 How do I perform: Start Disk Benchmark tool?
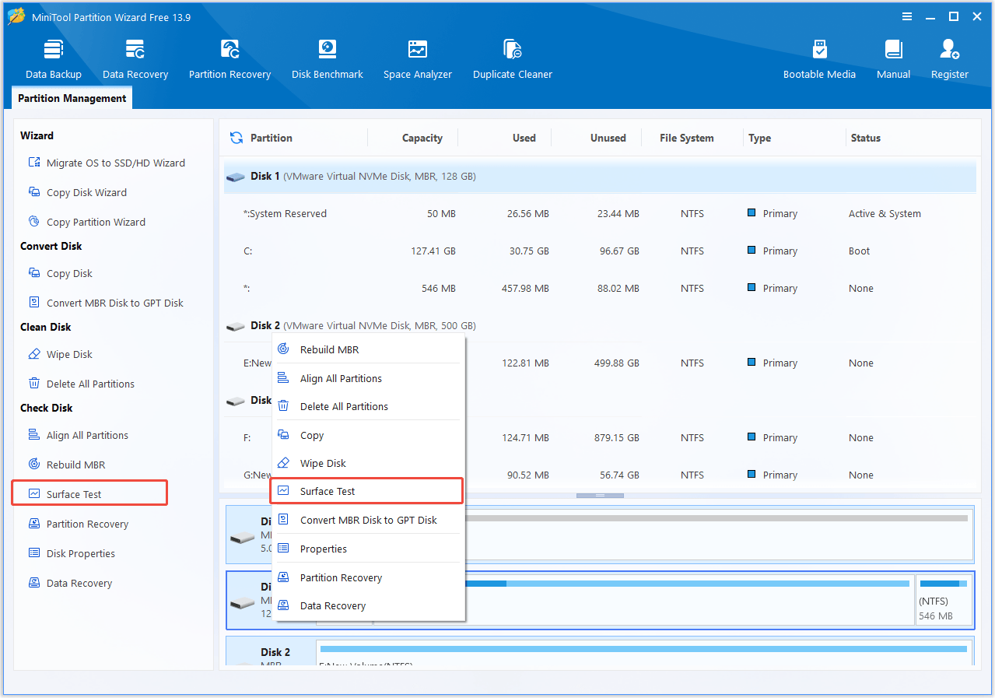tap(328, 60)
